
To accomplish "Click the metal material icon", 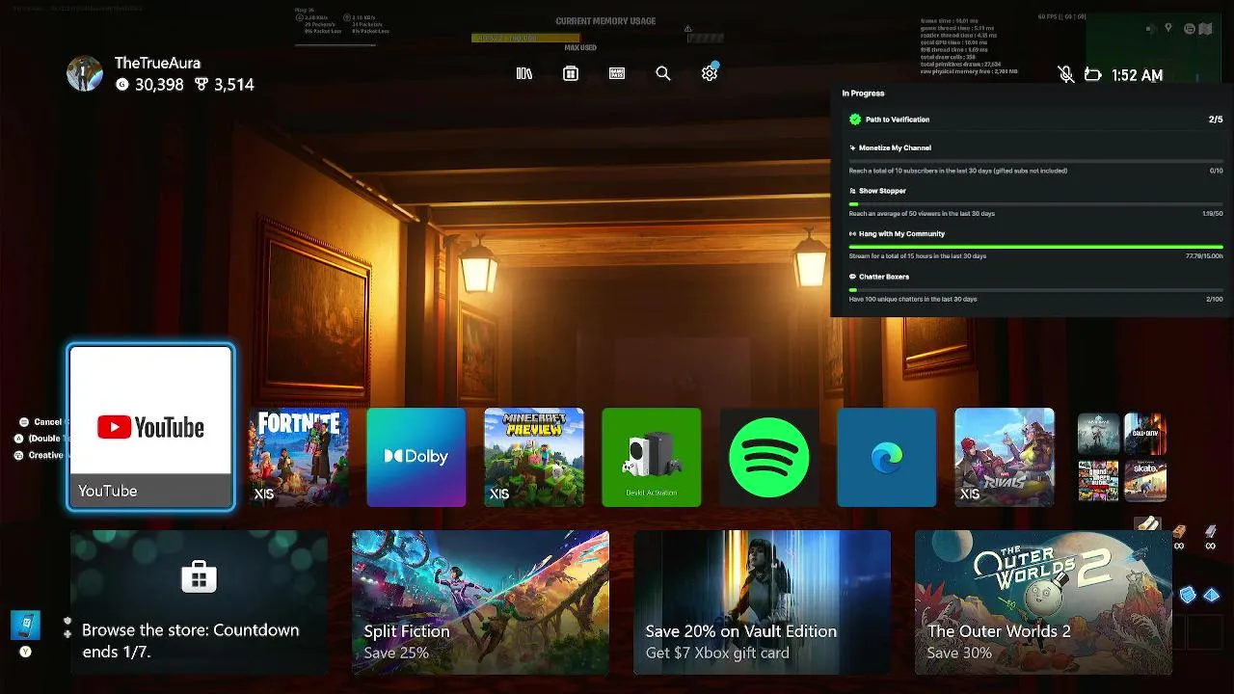I will pos(1211,532).
